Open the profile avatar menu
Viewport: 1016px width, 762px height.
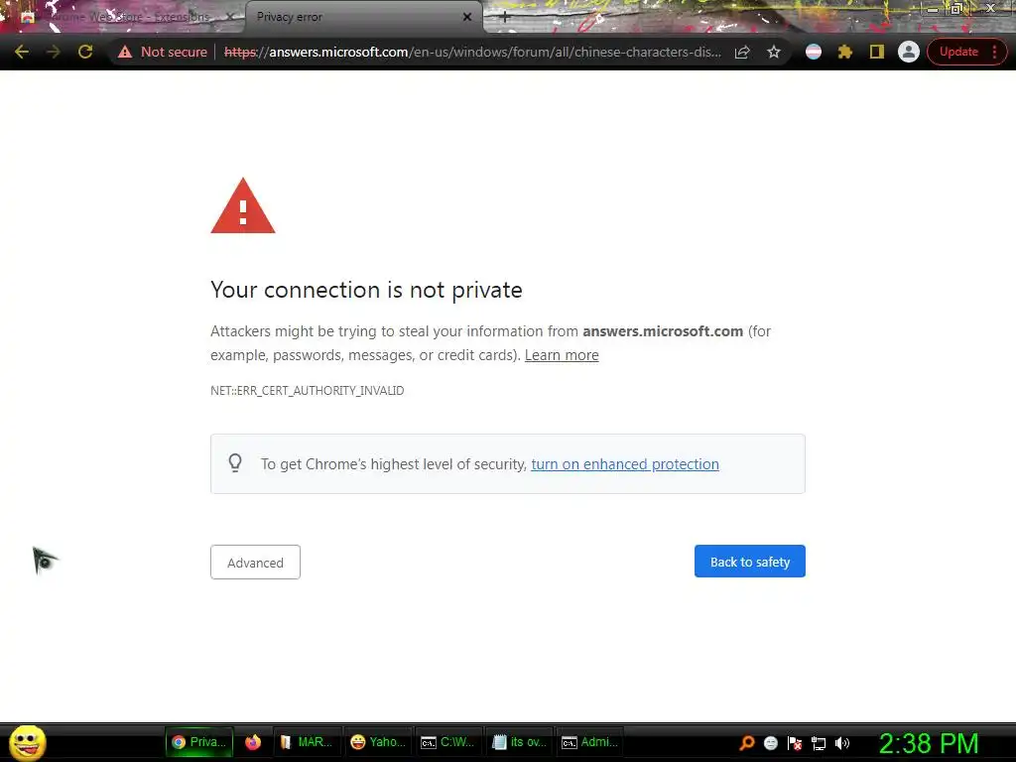(x=909, y=52)
